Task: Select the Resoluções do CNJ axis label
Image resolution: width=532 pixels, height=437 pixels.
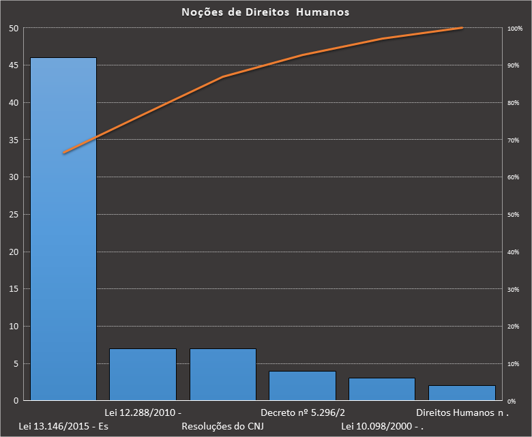Action: 222,427
